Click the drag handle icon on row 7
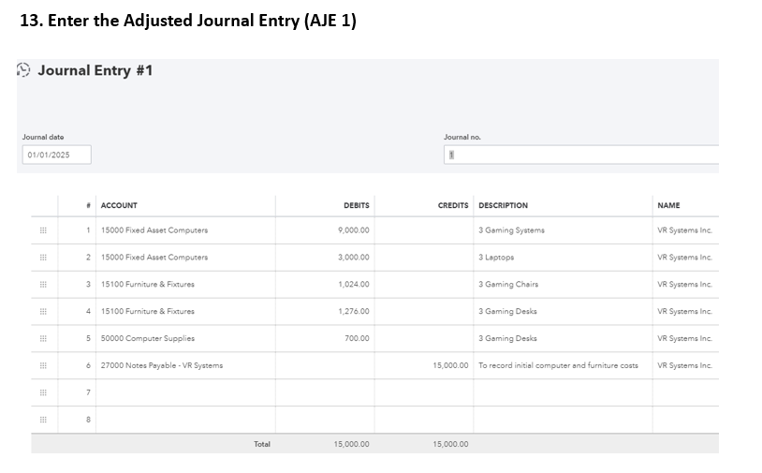 coord(43,392)
